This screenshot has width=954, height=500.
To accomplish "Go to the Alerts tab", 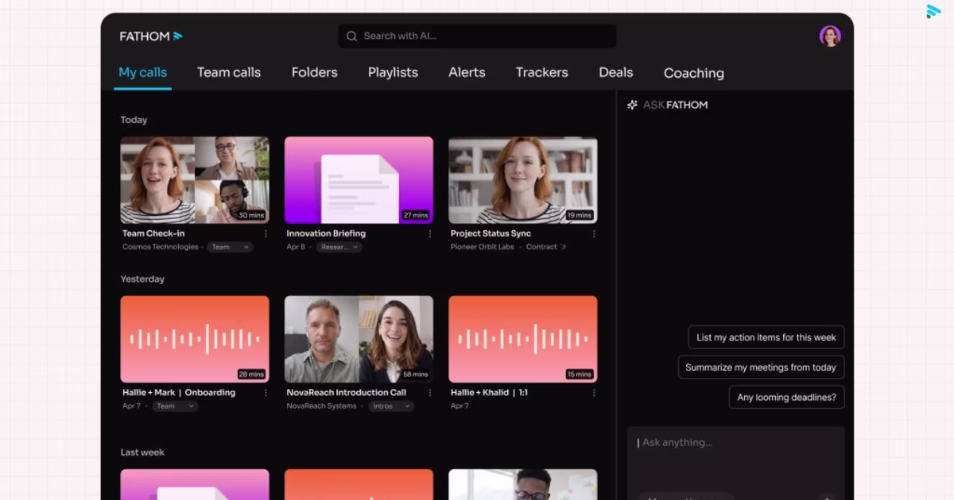I will tap(467, 72).
